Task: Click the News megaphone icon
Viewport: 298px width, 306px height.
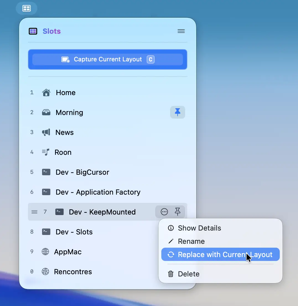Action: 46,132
